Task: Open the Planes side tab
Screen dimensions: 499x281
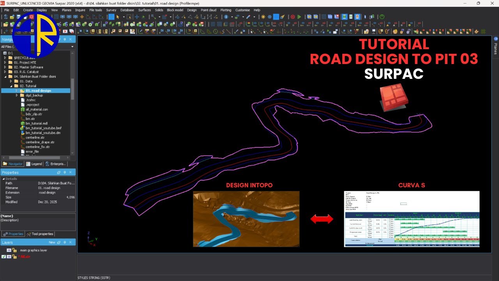Action: (x=495, y=49)
